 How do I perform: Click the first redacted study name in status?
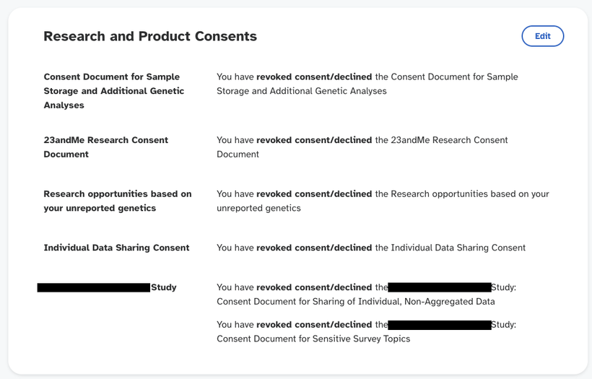[440, 287]
